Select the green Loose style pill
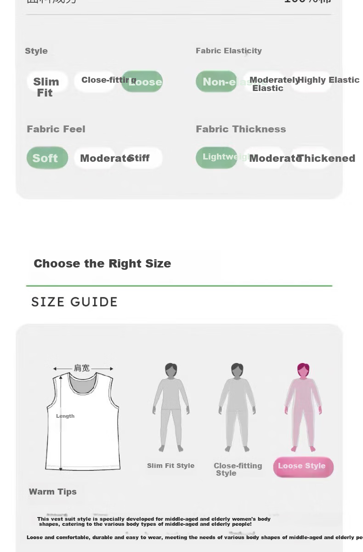 pos(142,82)
